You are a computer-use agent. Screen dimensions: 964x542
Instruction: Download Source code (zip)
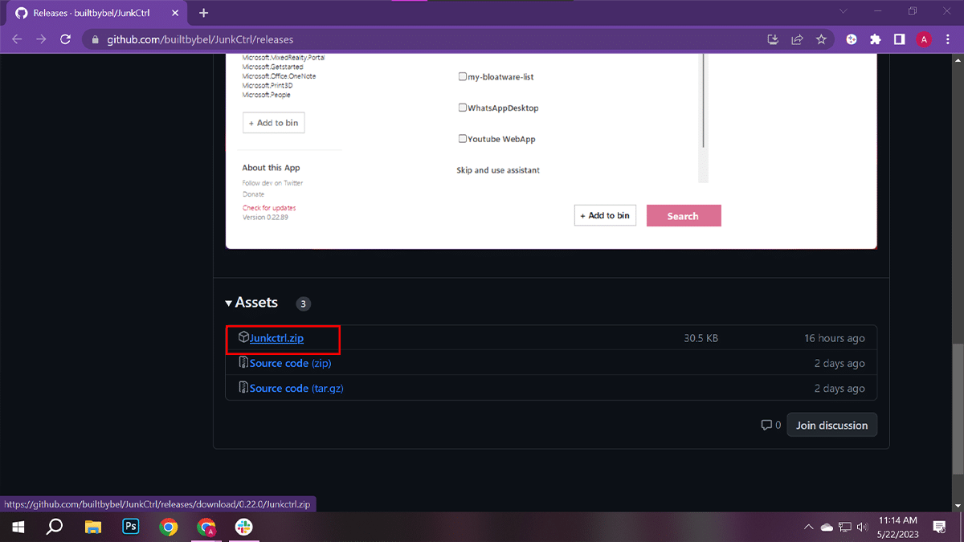pyautogui.click(x=290, y=363)
